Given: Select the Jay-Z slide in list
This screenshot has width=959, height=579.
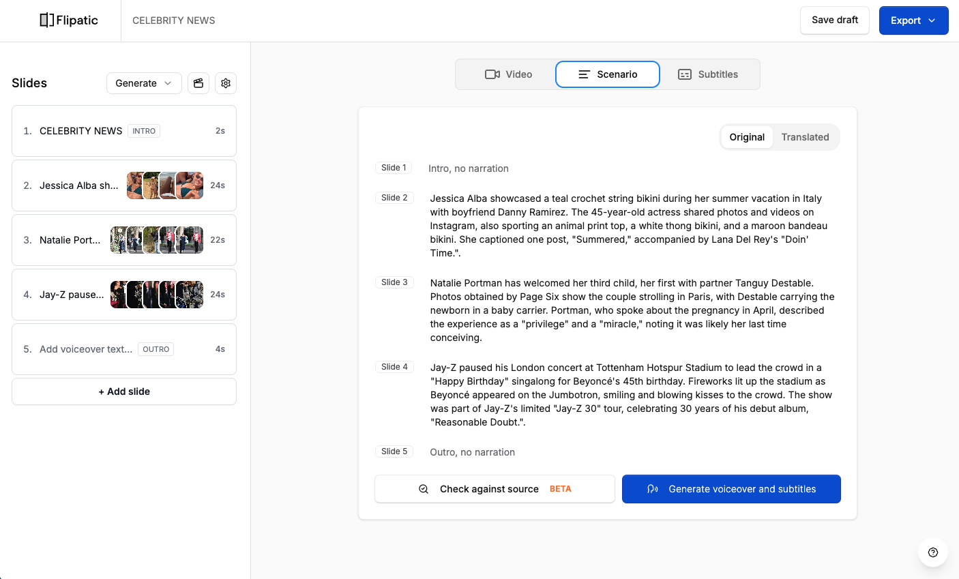Looking at the screenshot, I should tap(124, 295).
